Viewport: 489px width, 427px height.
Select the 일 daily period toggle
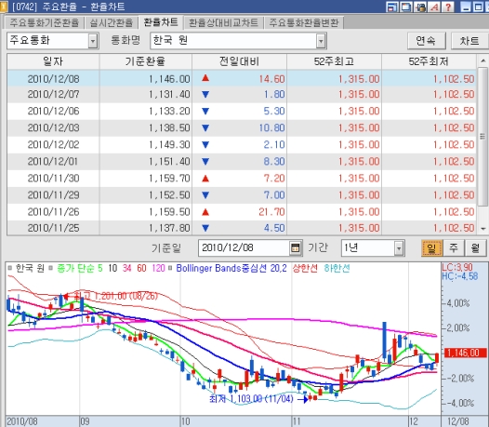click(x=431, y=248)
